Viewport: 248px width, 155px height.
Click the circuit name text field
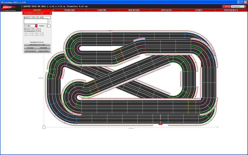[x=37, y=18]
